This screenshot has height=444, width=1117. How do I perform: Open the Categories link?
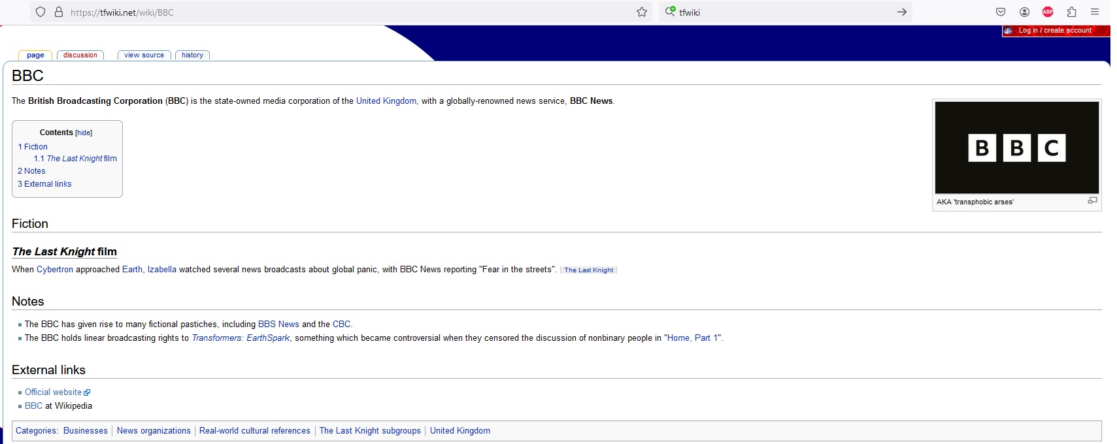pos(36,431)
